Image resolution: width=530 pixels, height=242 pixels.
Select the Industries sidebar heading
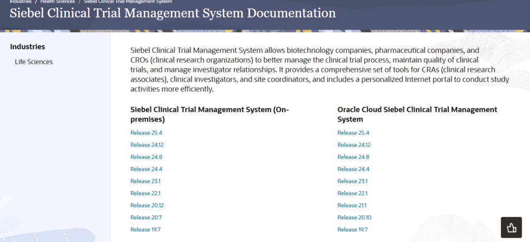[27, 47]
